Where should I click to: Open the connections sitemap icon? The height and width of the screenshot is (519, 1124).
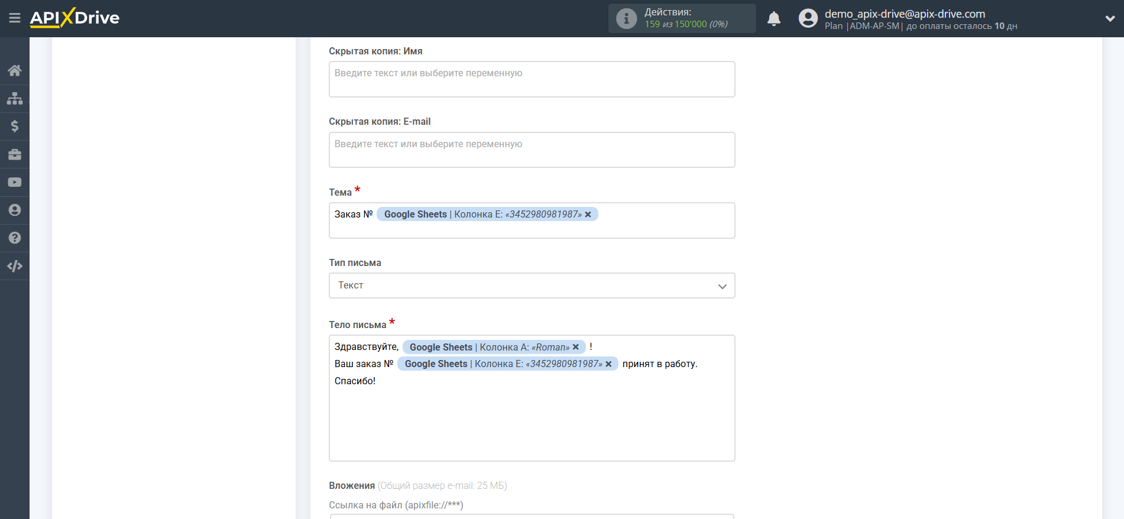click(x=15, y=98)
